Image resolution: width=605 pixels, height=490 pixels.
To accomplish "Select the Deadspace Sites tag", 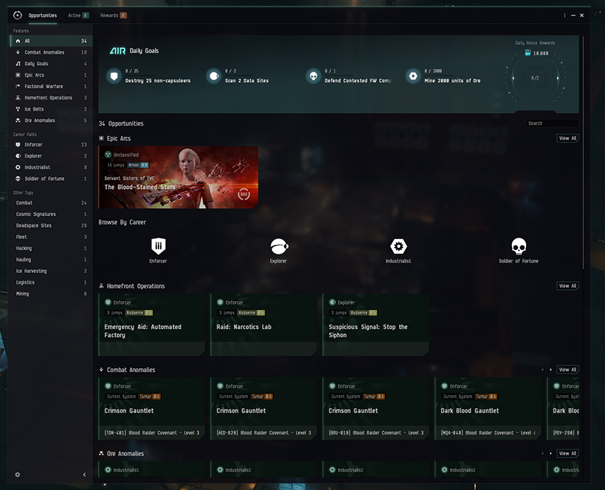I will coord(52,226).
